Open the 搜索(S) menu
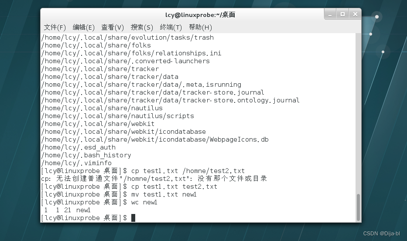This screenshot has width=407, height=241. pos(142,27)
